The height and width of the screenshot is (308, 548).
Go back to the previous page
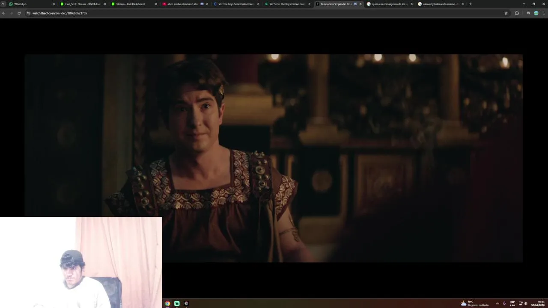pos(3,13)
